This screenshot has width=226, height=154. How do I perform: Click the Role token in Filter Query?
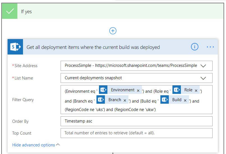pyautogui.click(x=188, y=90)
